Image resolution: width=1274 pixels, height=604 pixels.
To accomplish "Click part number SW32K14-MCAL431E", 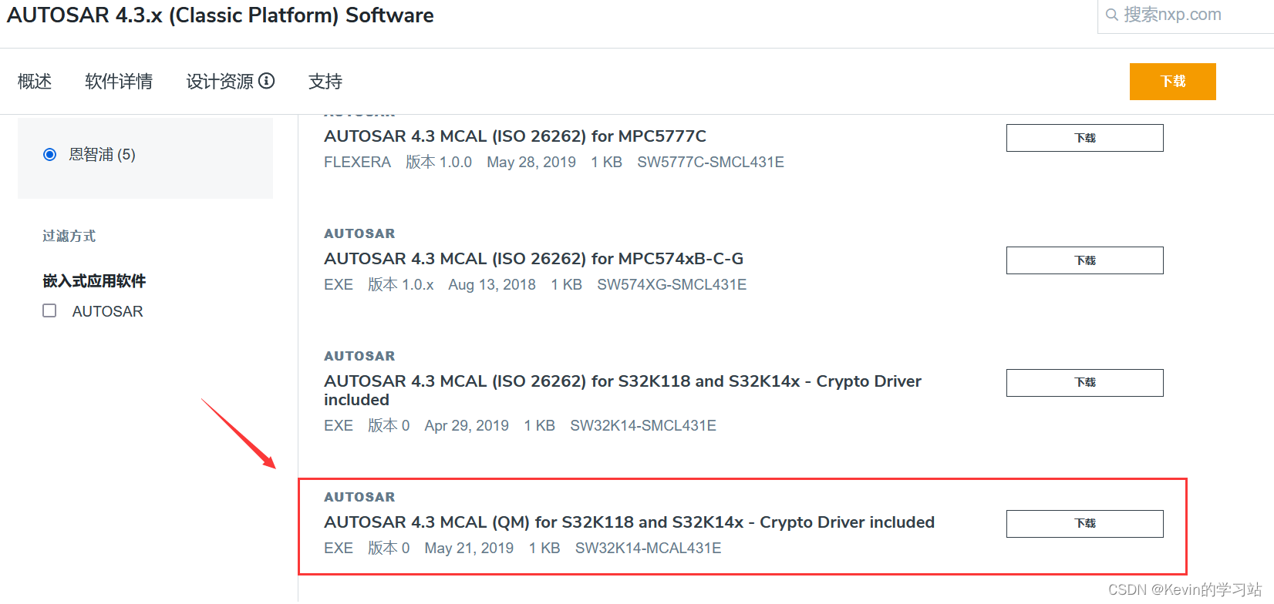I will (648, 548).
